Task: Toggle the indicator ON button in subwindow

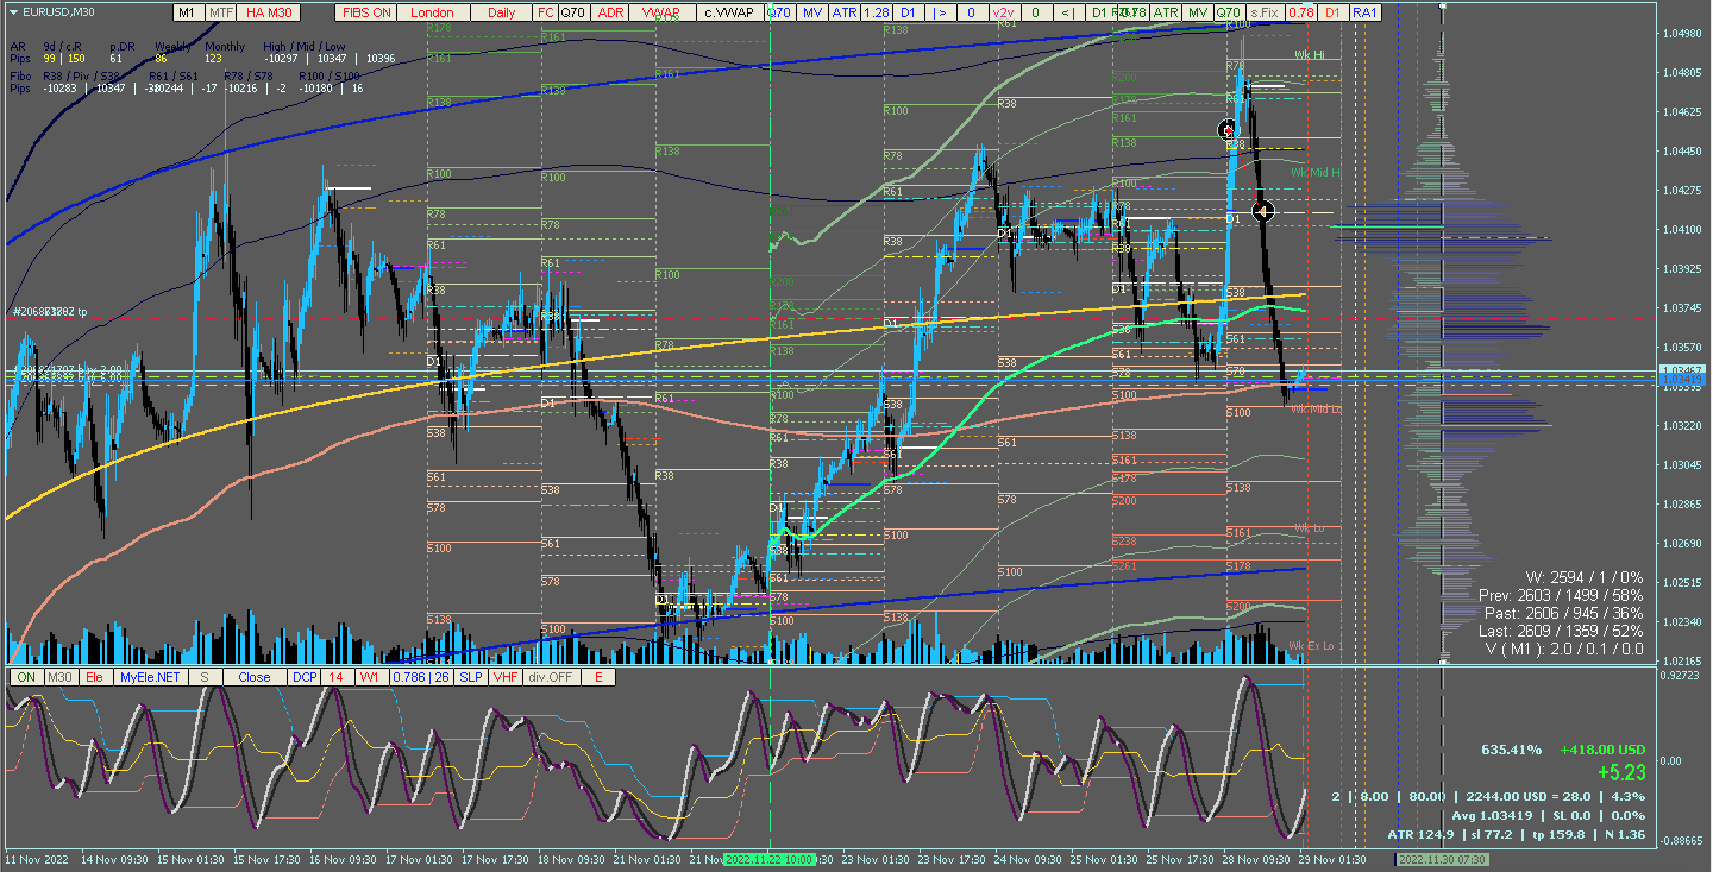Action: [27, 677]
